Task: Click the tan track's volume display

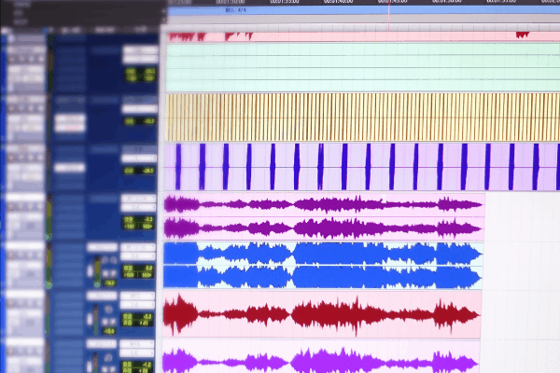Action: tap(140, 122)
